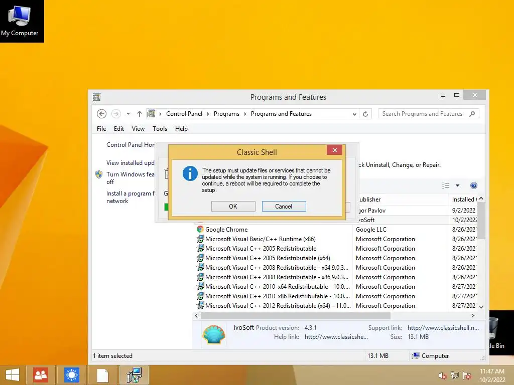
Task: Open the Help menu
Action: click(181, 129)
